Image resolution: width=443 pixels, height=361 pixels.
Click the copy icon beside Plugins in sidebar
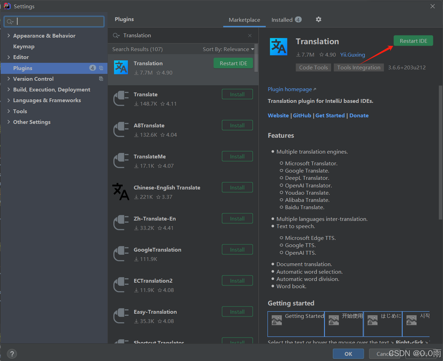click(x=101, y=68)
